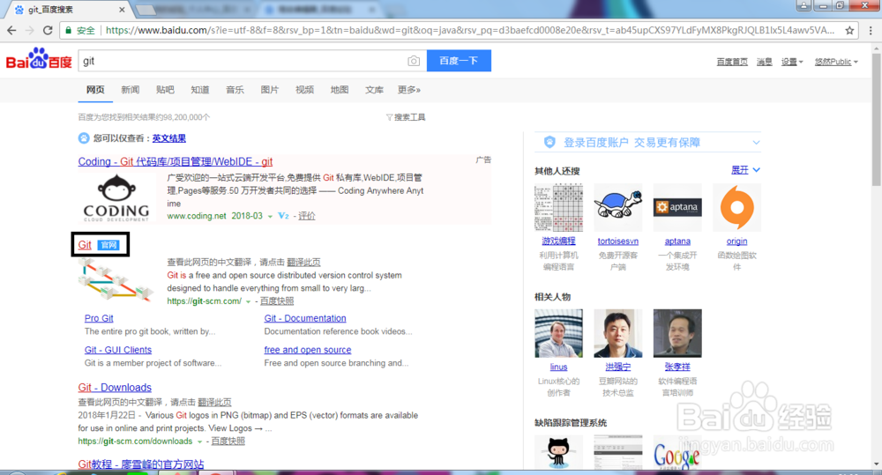
Task: Click the 官网 badge next to Git
Action: [108, 245]
